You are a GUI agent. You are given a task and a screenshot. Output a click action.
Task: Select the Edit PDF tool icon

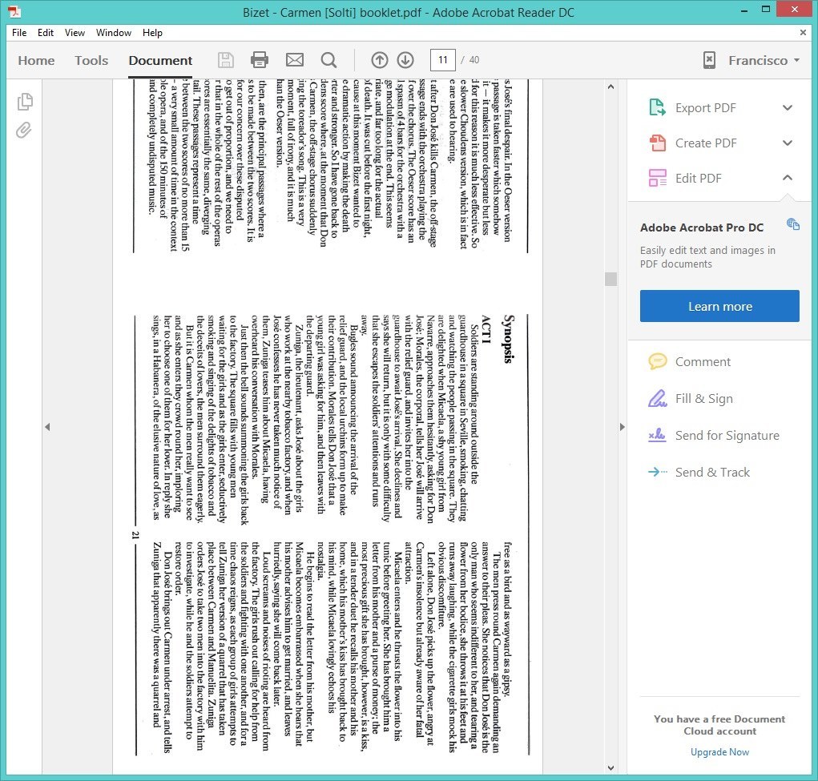coord(657,178)
